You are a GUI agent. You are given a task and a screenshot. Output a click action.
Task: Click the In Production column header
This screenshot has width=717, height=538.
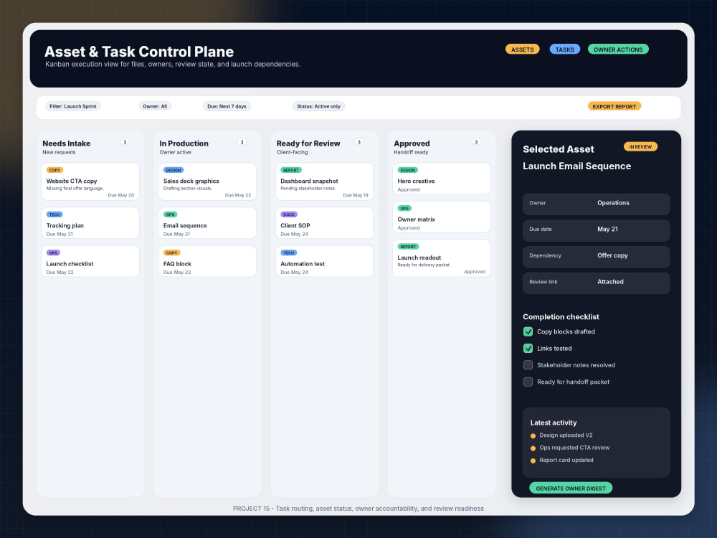[x=184, y=143]
